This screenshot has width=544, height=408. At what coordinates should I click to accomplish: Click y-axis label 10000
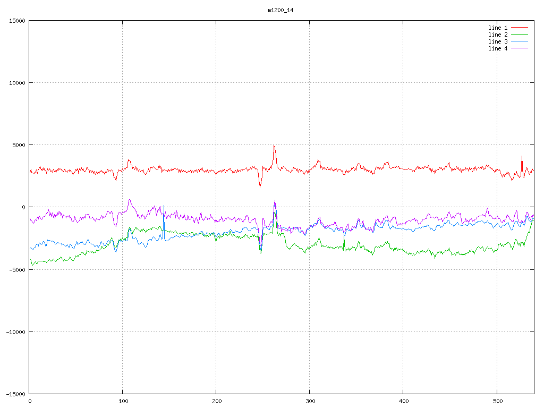coord(18,83)
